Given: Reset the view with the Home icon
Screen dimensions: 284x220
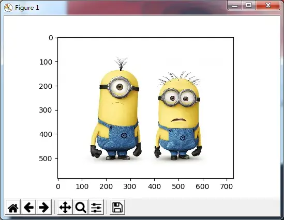Looking at the screenshot, I should point(13,207).
